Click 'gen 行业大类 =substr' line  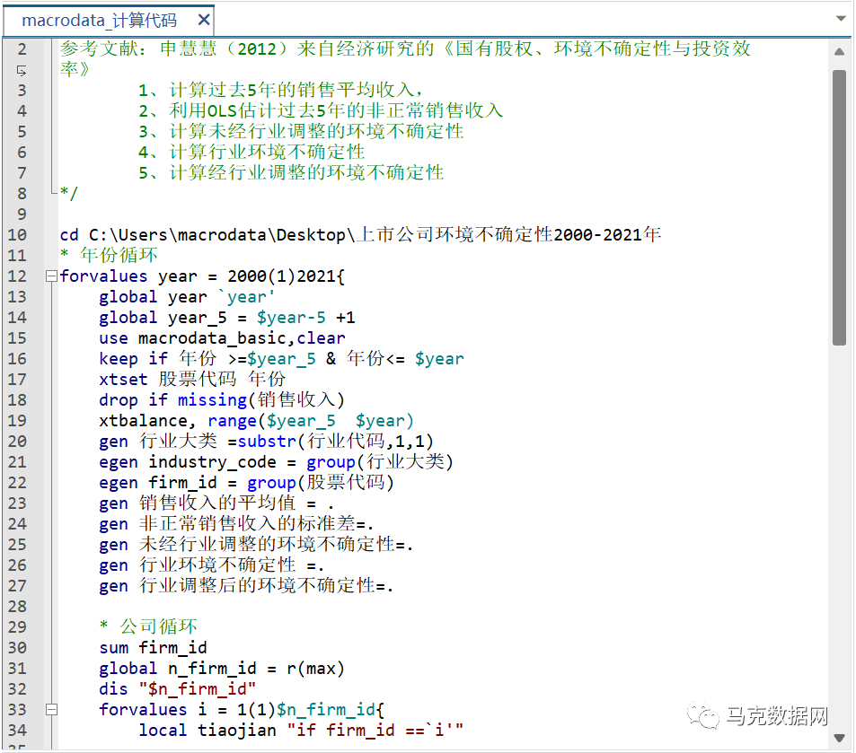[x=267, y=441]
